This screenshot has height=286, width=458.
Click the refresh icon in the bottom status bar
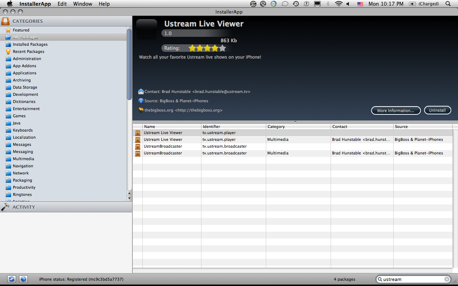(x=12, y=279)
